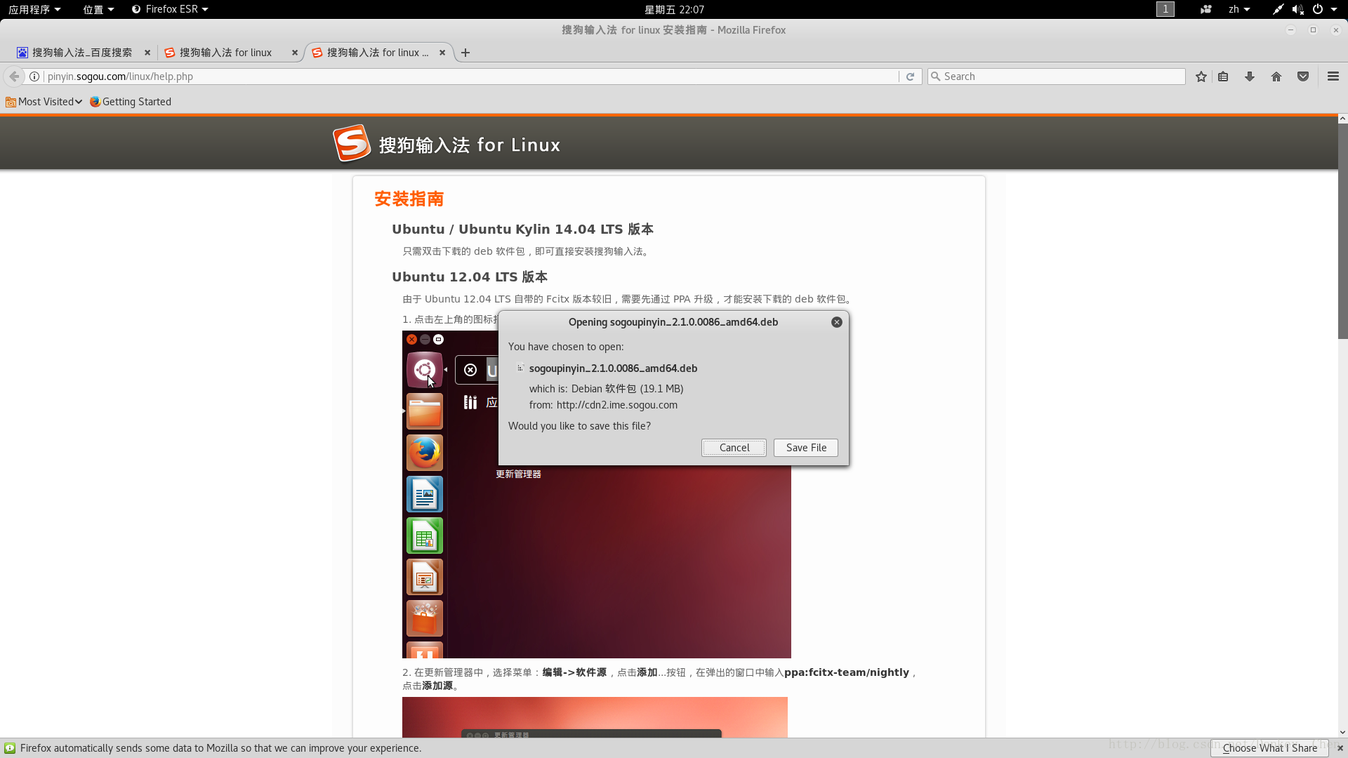
Task: Click the Firefox icon in the Ubuntu launcher image
Action: [x=424, y=453]
